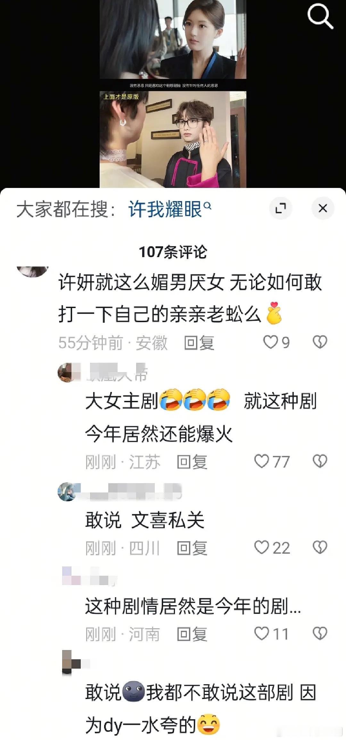
Task: Dislike the Jiangsu comment about 大女主剧
Action: [319, 461]
